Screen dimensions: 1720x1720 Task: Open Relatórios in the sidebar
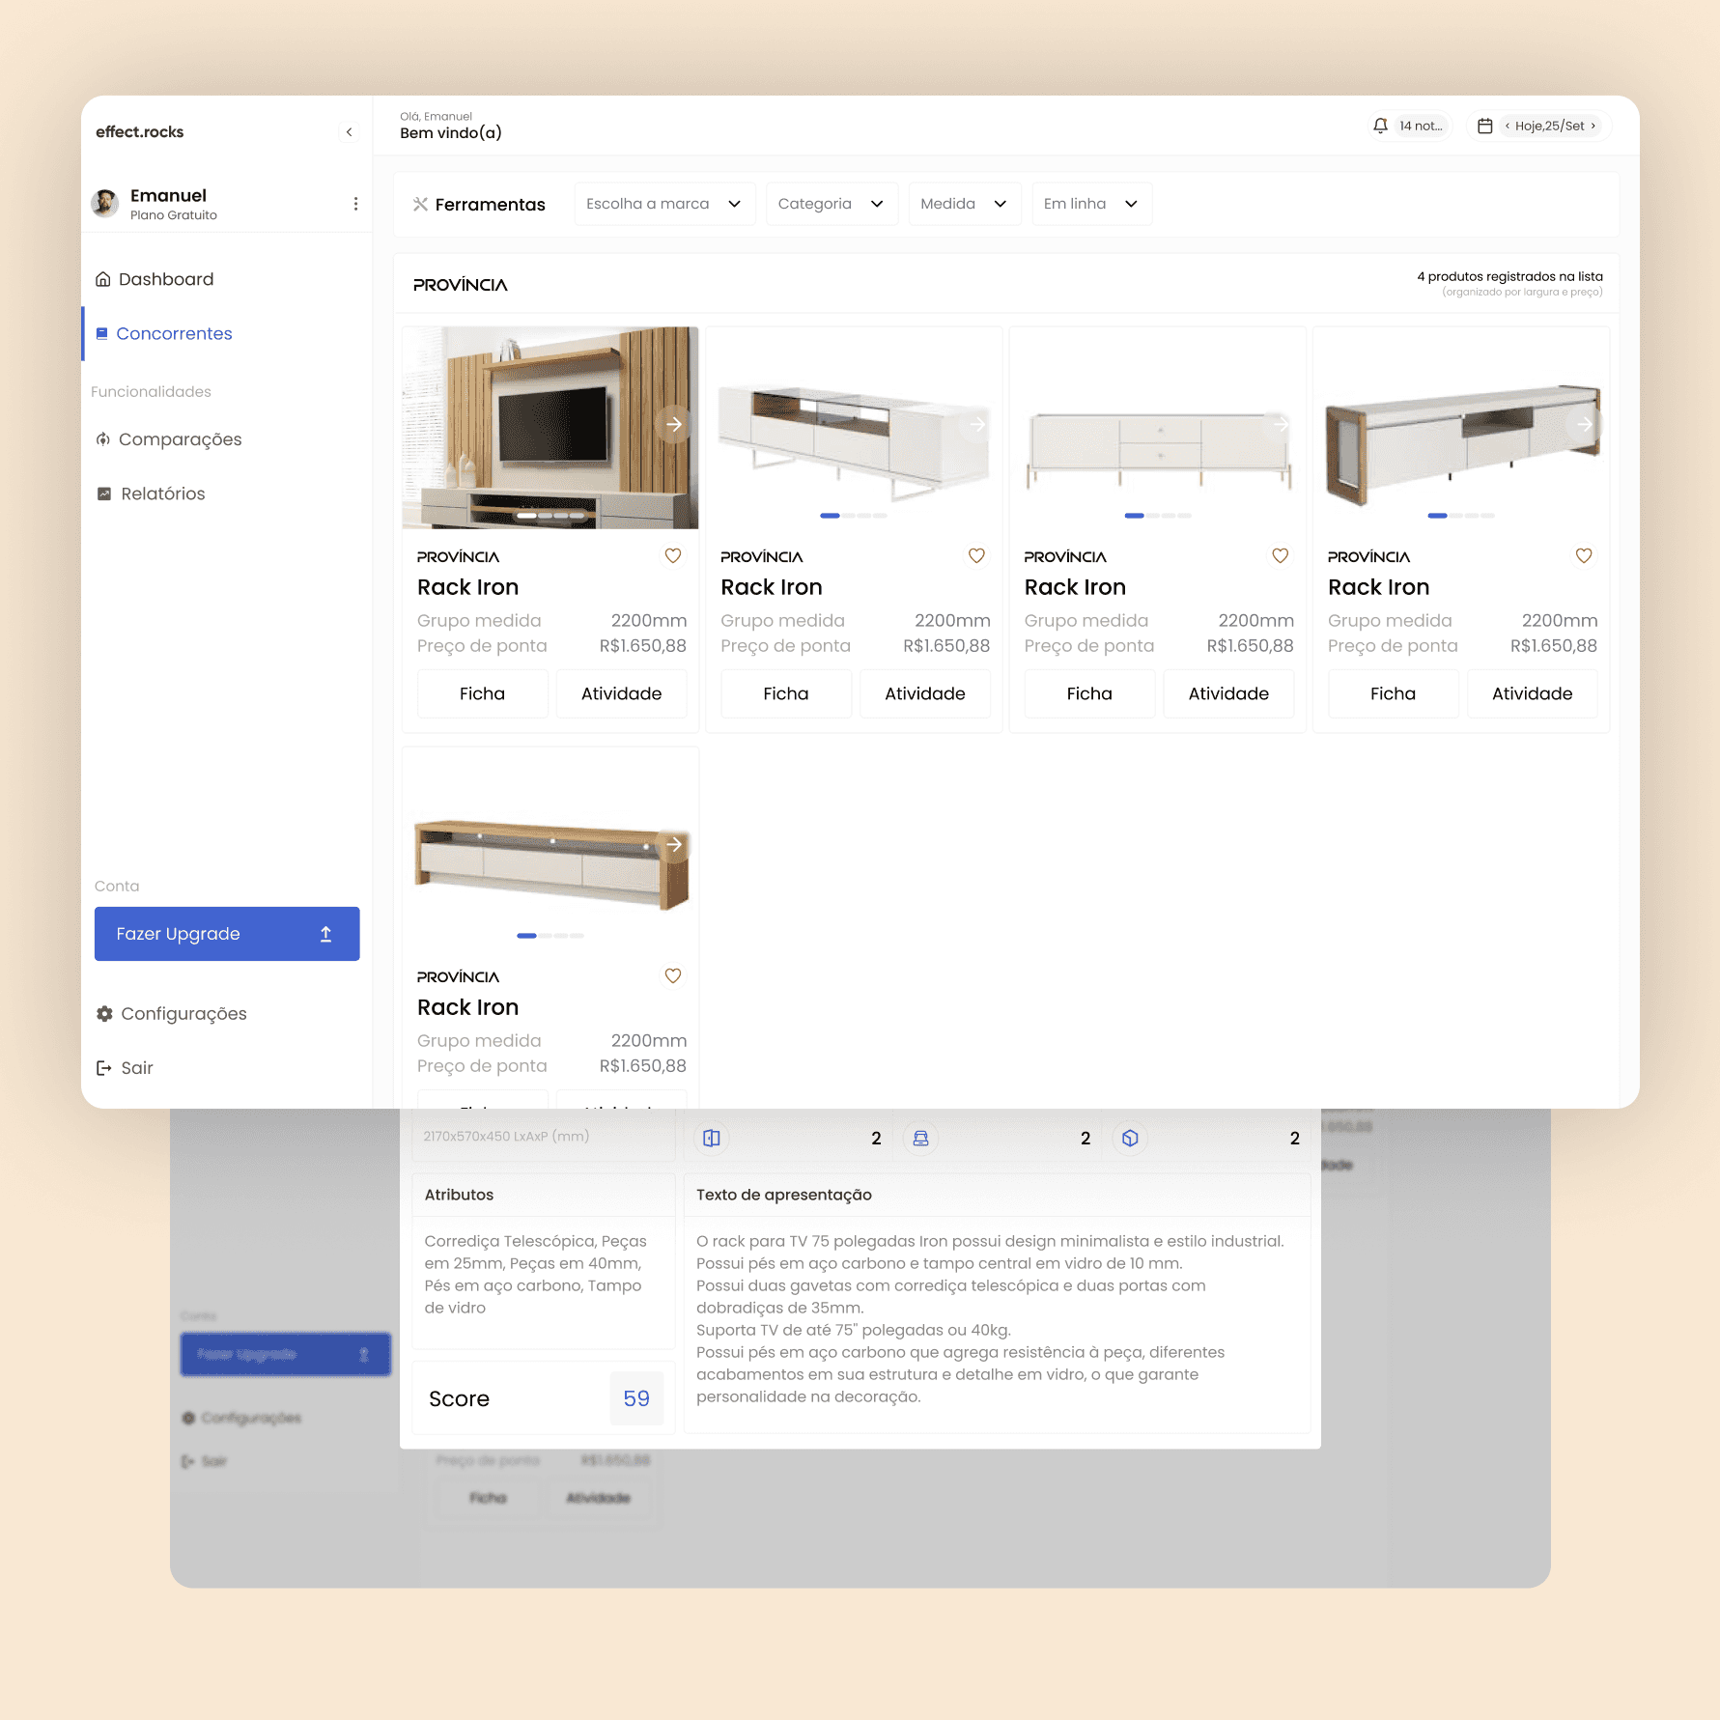(x=151, y=493)
